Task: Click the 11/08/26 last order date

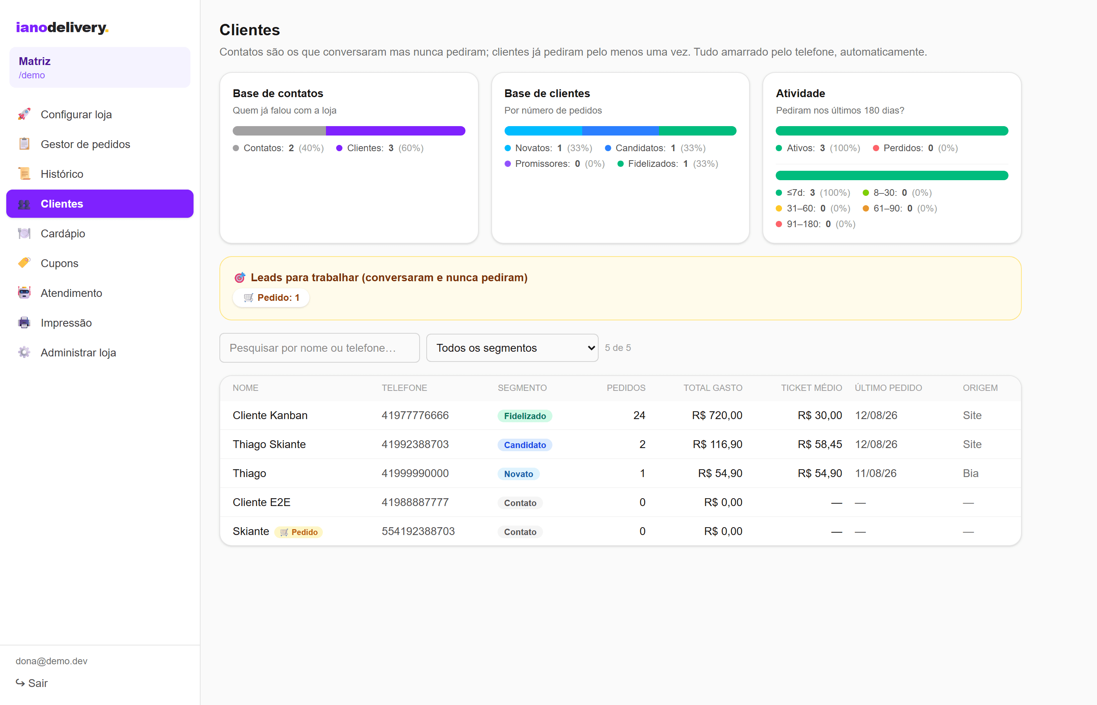Action: [876, 474]
